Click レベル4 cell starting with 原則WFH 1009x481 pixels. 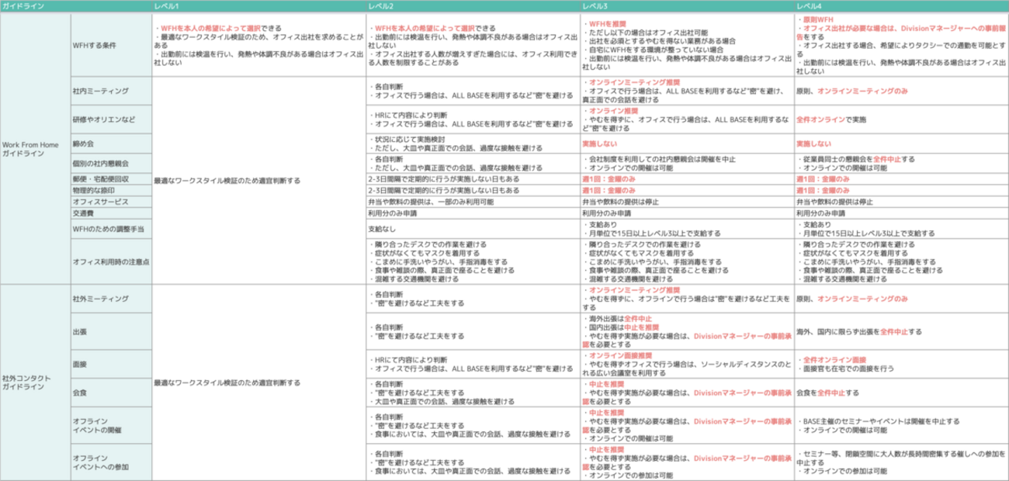click(901, 44)
